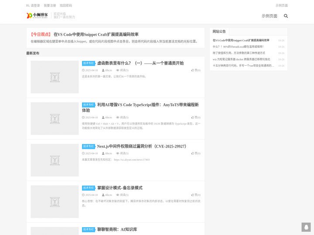Click the clock icon under the Next.js article
This screenshot has height=235, width=314.
[83, 153]
